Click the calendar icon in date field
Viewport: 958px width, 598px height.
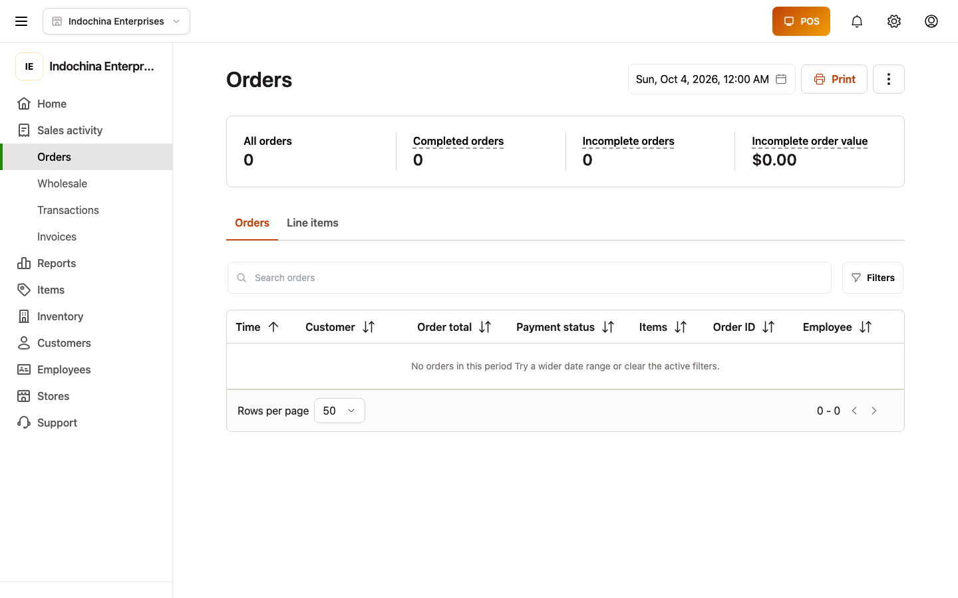point(781,79)
